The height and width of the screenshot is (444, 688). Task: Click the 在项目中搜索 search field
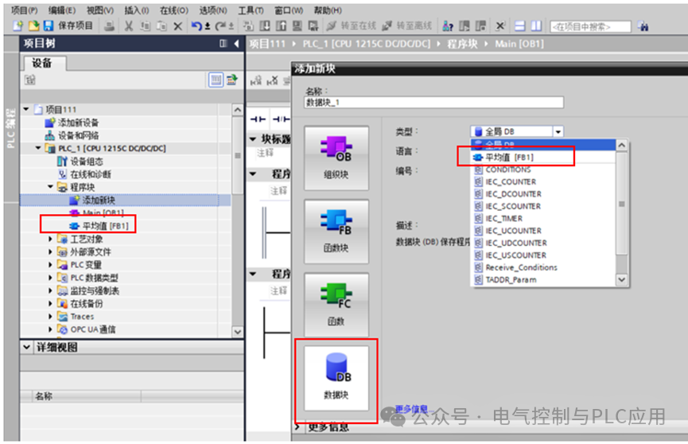pos(590,27)
